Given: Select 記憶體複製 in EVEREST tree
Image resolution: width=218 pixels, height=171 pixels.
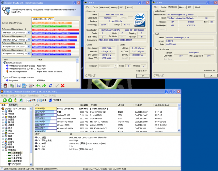Looking at the screenshot, I should point(17,158).
